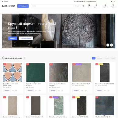Select the Акция offers tab
118x118 pixels.
tap(113, 58)
